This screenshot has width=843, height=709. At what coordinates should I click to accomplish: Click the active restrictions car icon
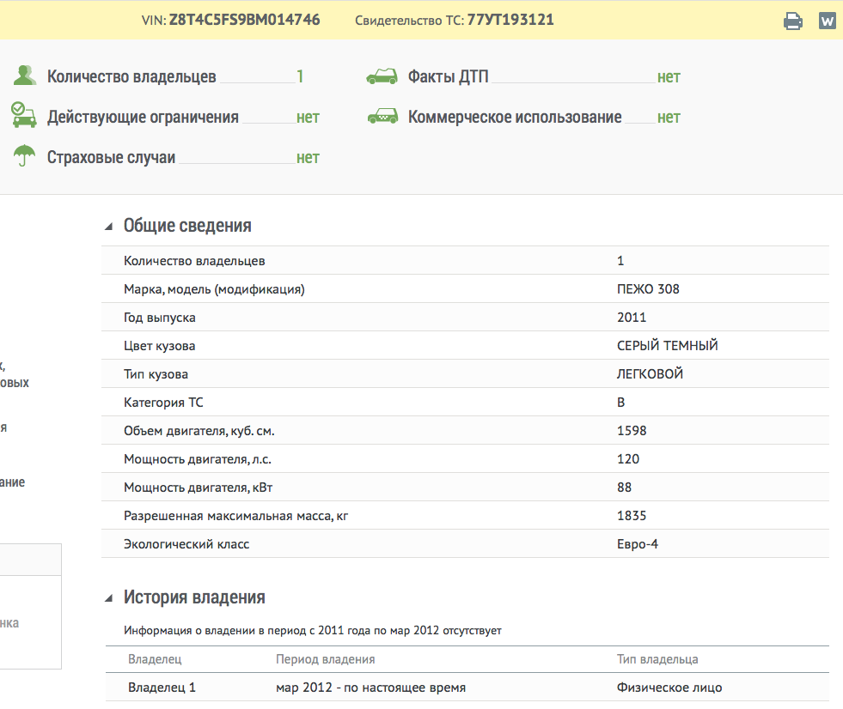coord(23,116)
